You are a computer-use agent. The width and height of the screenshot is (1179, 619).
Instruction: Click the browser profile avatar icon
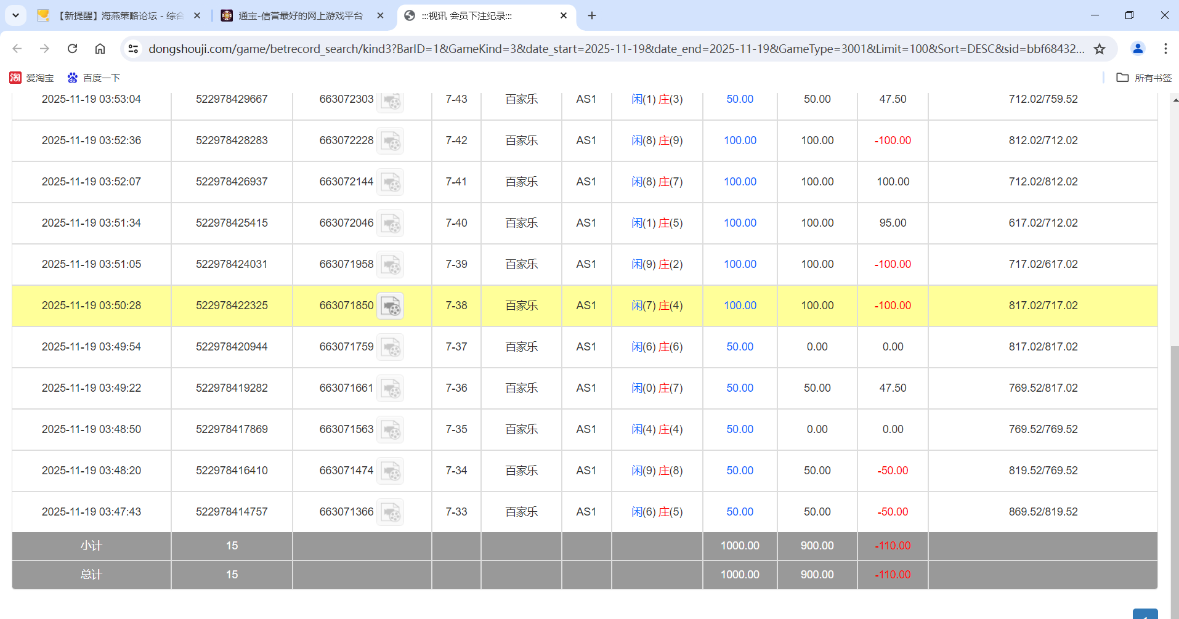[x=1137, y=49]
